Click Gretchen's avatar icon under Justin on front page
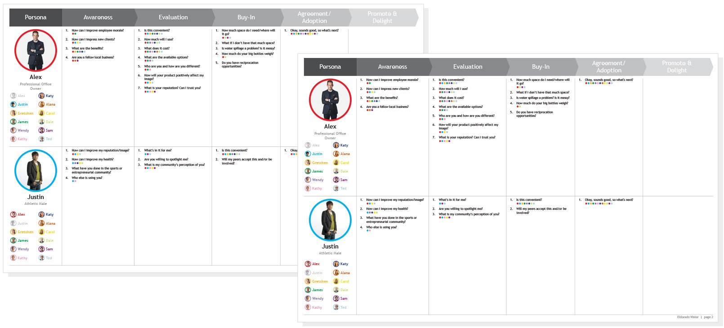Image resolution: width=724 pixels, height=328 pixels. [308, 281]
